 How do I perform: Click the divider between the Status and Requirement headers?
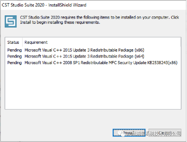point(22,42)
